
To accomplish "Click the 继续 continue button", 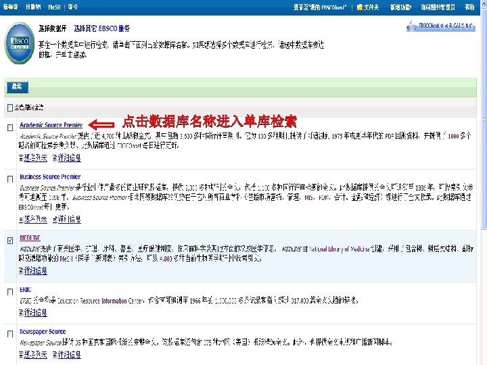I will [x=18, y=87].
